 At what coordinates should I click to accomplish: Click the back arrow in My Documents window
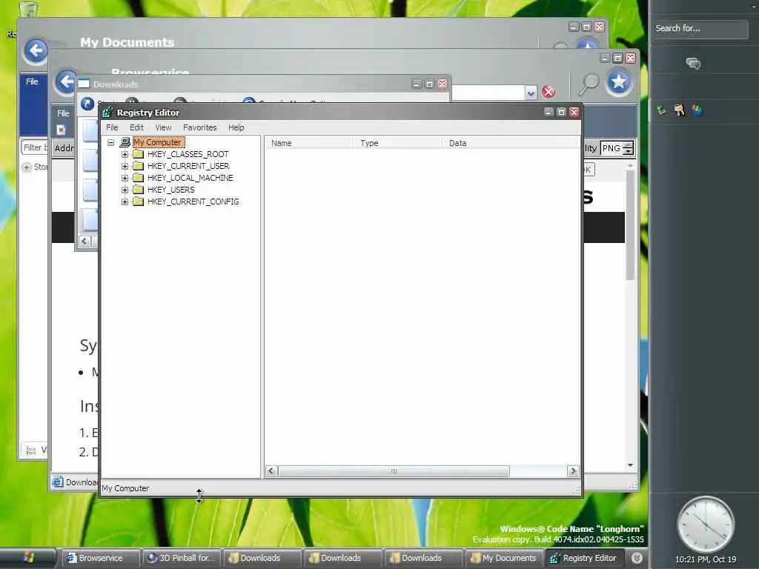tap(36, 51)
